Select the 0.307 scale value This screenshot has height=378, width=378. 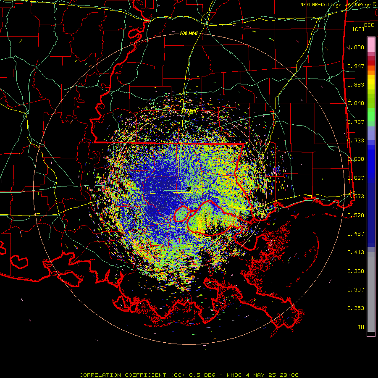click(x=356, y=290)
